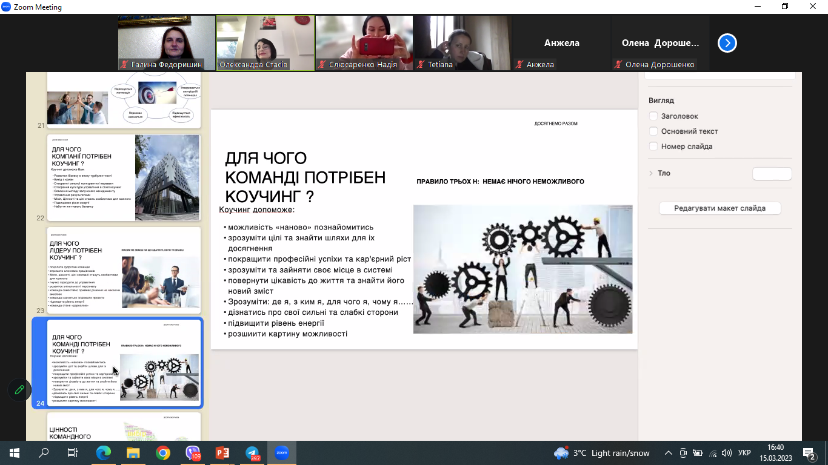The height and width of the screenshot is (465, 828).
Task: Open PowerPoint from the taskbar
Action: coord(222,453)
